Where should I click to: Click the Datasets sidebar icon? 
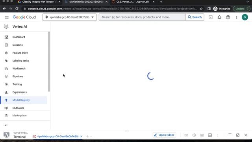coord(6,45)
